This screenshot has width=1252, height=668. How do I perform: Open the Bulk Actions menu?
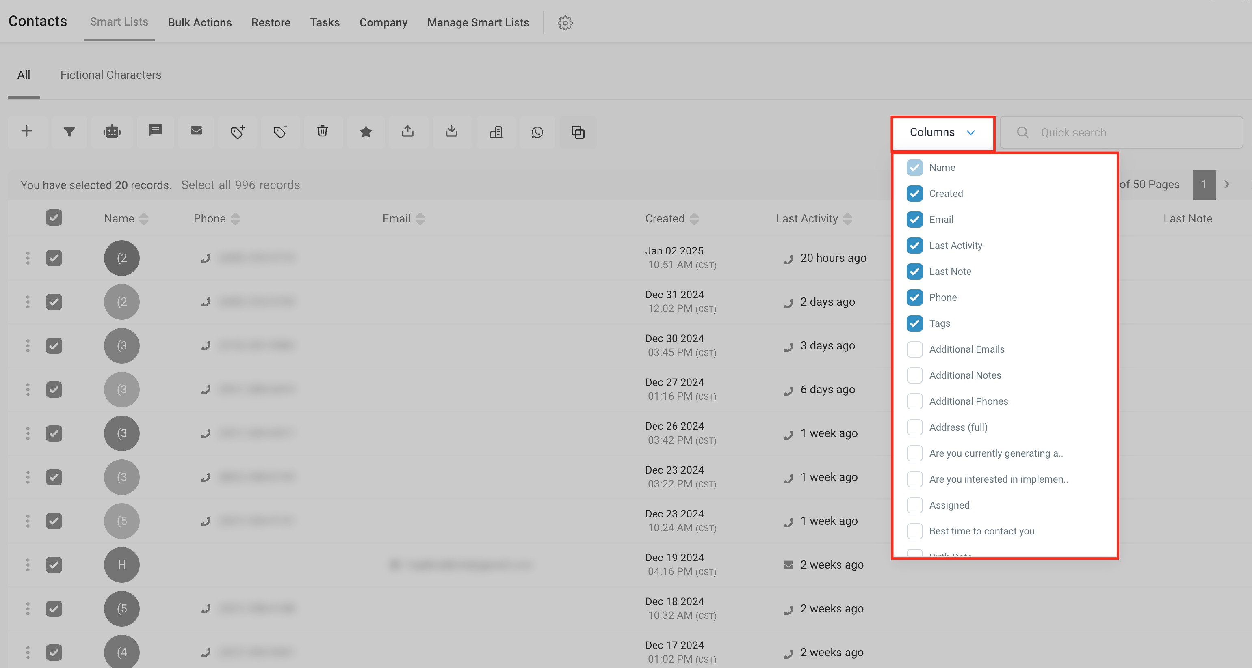(199, 23)
